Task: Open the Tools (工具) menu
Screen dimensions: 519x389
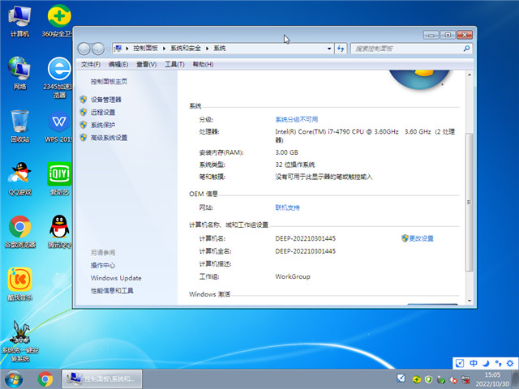Action: tap(174, 64)
